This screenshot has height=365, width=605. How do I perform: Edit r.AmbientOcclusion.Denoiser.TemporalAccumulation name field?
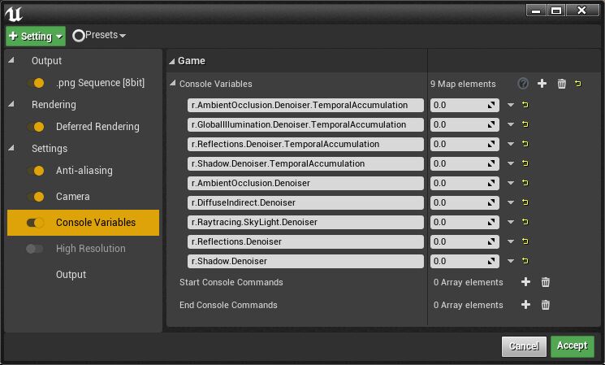pyautogui.click(x=305, y=105)
